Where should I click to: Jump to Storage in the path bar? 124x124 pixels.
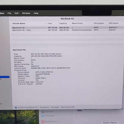tap(55, 107)
